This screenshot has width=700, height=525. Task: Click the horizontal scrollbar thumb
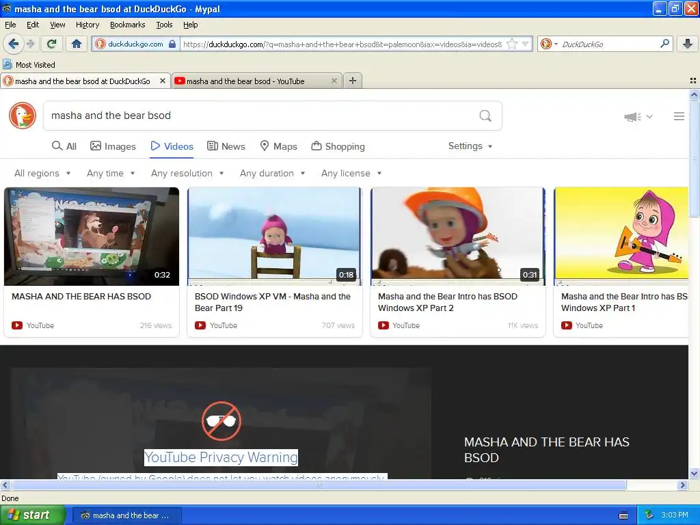click(319, 485)
